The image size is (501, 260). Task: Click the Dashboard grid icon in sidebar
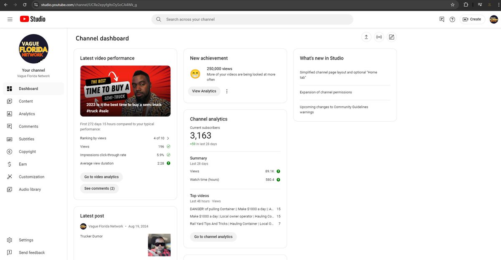tap(10, 89)
